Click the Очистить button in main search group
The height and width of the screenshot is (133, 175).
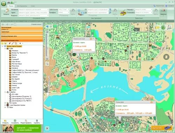click(64, 15)
